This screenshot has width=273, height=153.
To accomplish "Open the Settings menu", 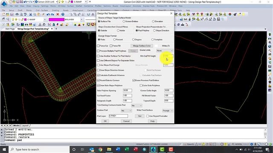I will [45, 6].
